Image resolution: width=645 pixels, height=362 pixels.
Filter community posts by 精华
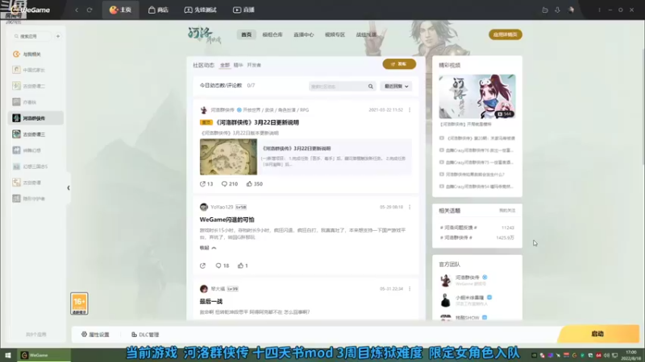coord(238,65)
